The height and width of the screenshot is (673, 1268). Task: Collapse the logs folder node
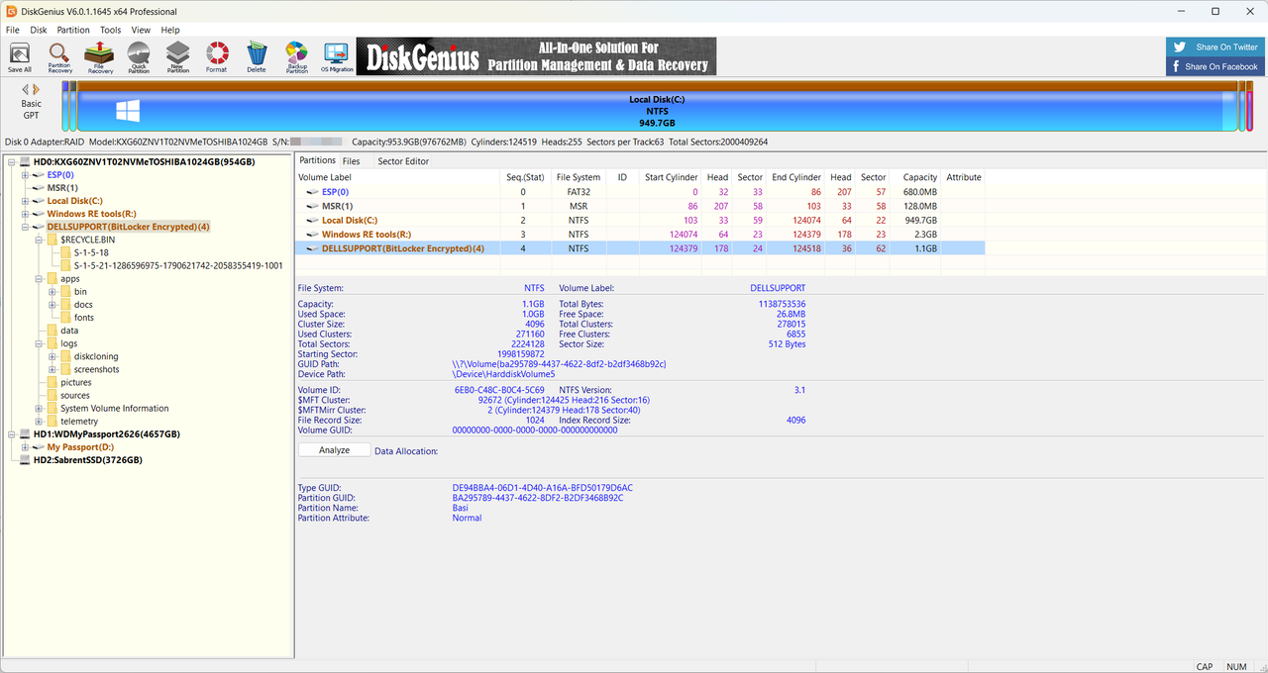tap(40, 343)
